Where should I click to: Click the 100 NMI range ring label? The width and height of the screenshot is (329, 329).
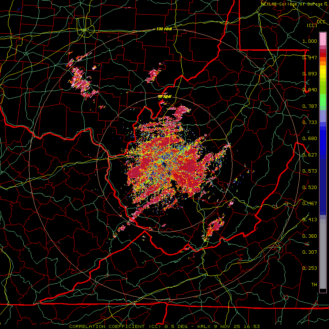pyautogui.click(x=164, y=29)
